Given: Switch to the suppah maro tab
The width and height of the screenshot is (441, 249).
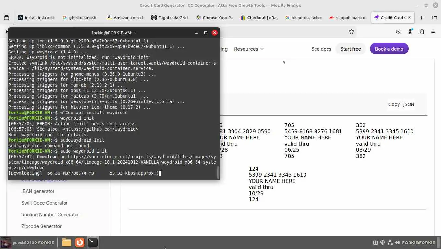Looking at the screenshot, I should 347,18.
